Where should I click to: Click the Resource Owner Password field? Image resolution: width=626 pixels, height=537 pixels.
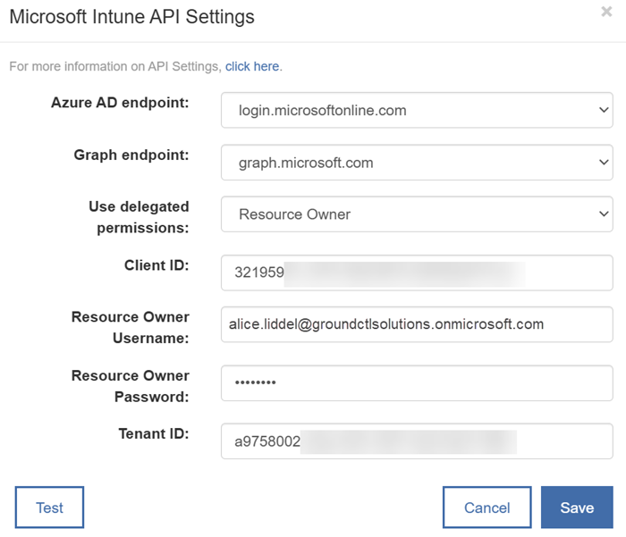click(x=416, y=383)
